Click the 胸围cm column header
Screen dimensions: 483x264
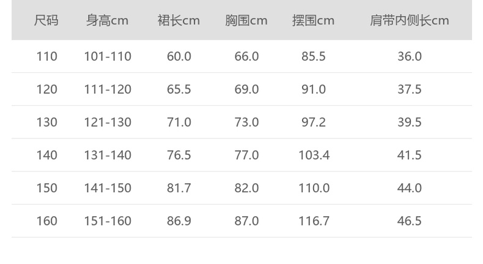246,20
